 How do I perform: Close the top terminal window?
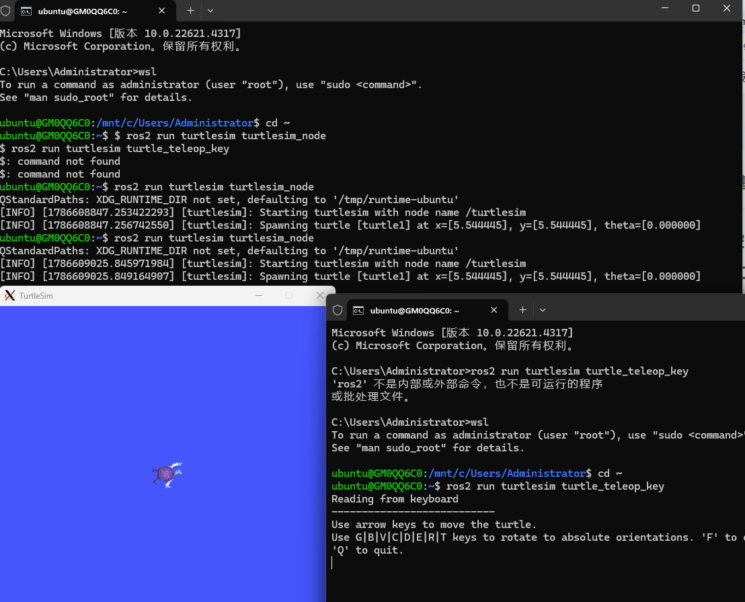[x=726, y=8]
